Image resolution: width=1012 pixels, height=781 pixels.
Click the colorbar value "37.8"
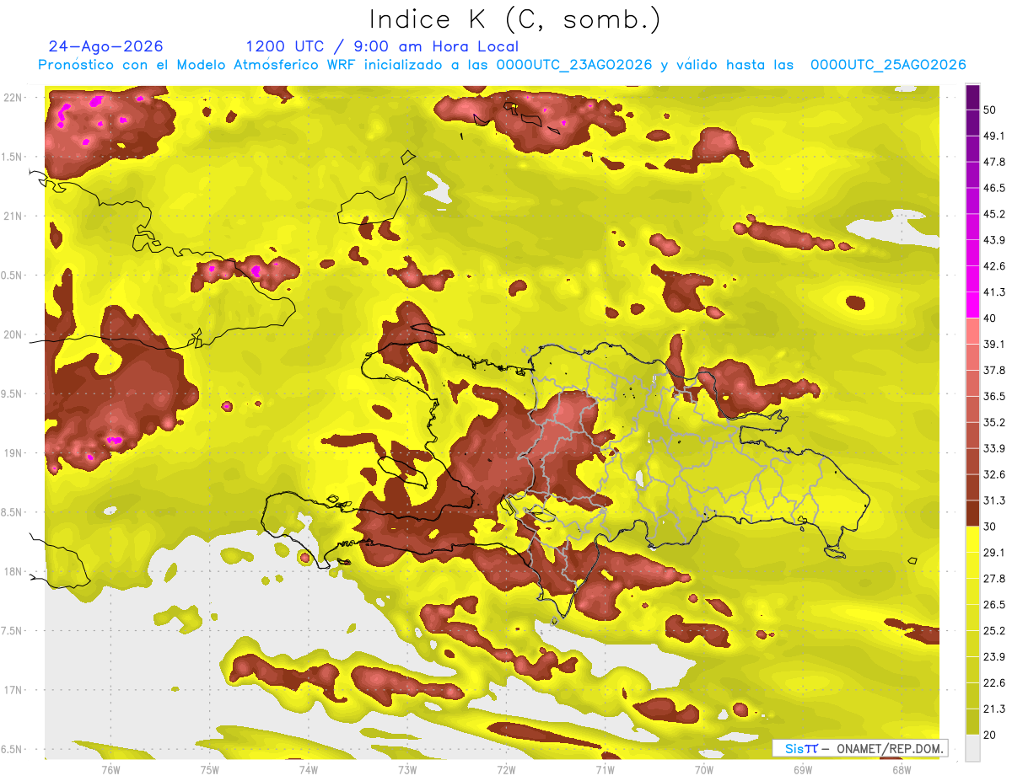coord(993,371)
